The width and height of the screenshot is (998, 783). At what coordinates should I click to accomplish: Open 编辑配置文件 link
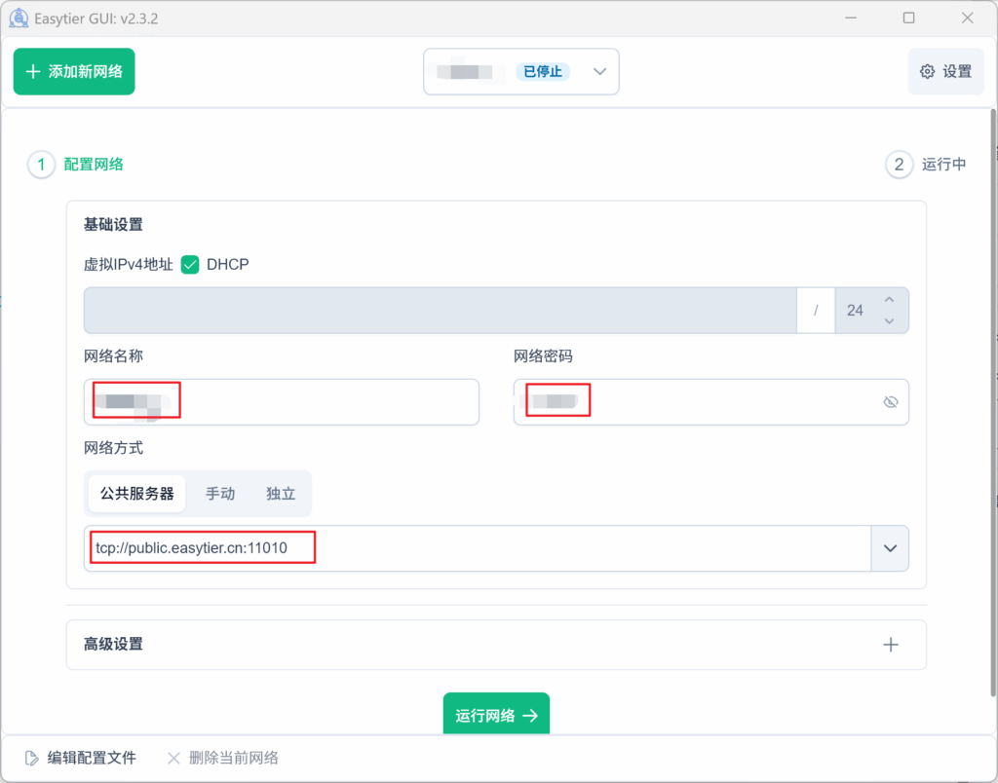81,758
